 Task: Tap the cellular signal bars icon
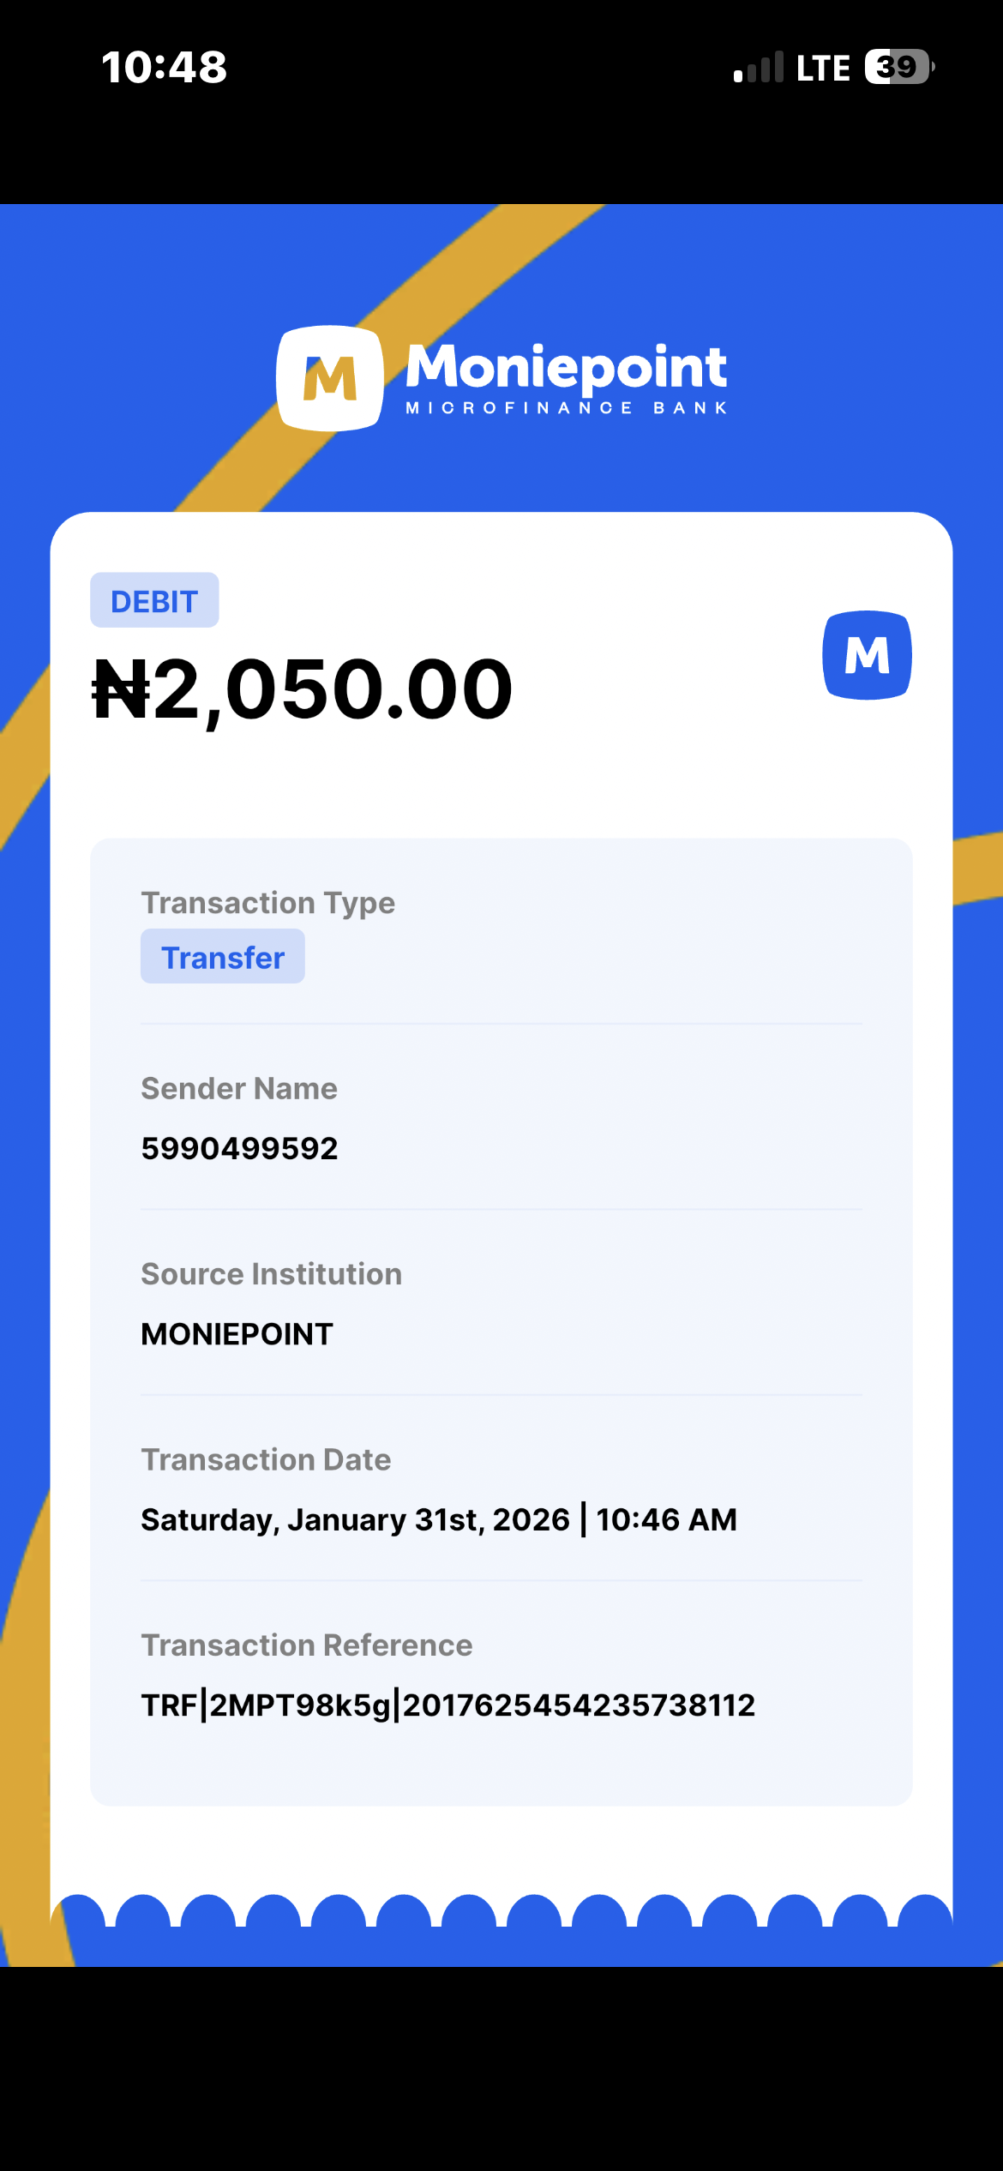coord(758,68)
